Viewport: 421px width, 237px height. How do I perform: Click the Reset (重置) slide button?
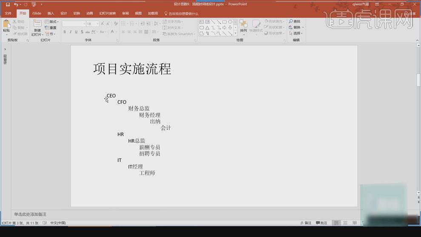(51, 28)
